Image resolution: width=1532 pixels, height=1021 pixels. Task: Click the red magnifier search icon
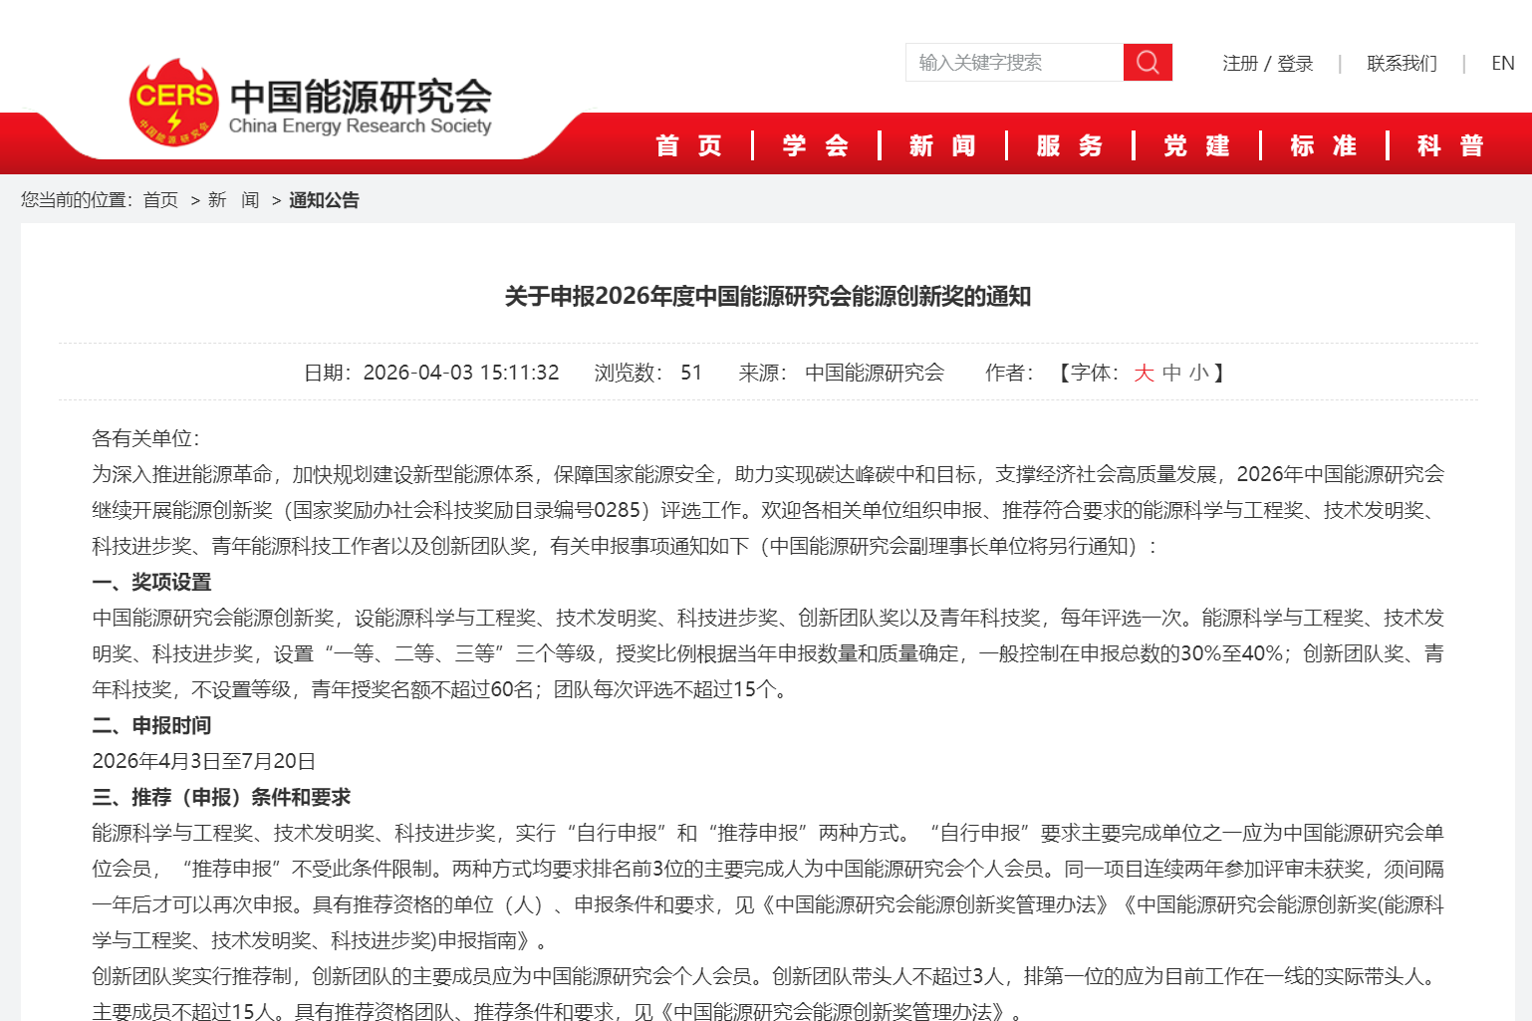[1148, 63]
